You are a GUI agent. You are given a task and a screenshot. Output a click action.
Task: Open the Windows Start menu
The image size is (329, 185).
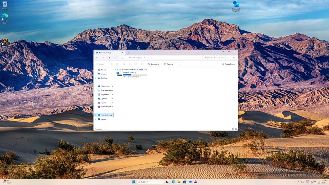pyautogui.click(x=133, y=182)
